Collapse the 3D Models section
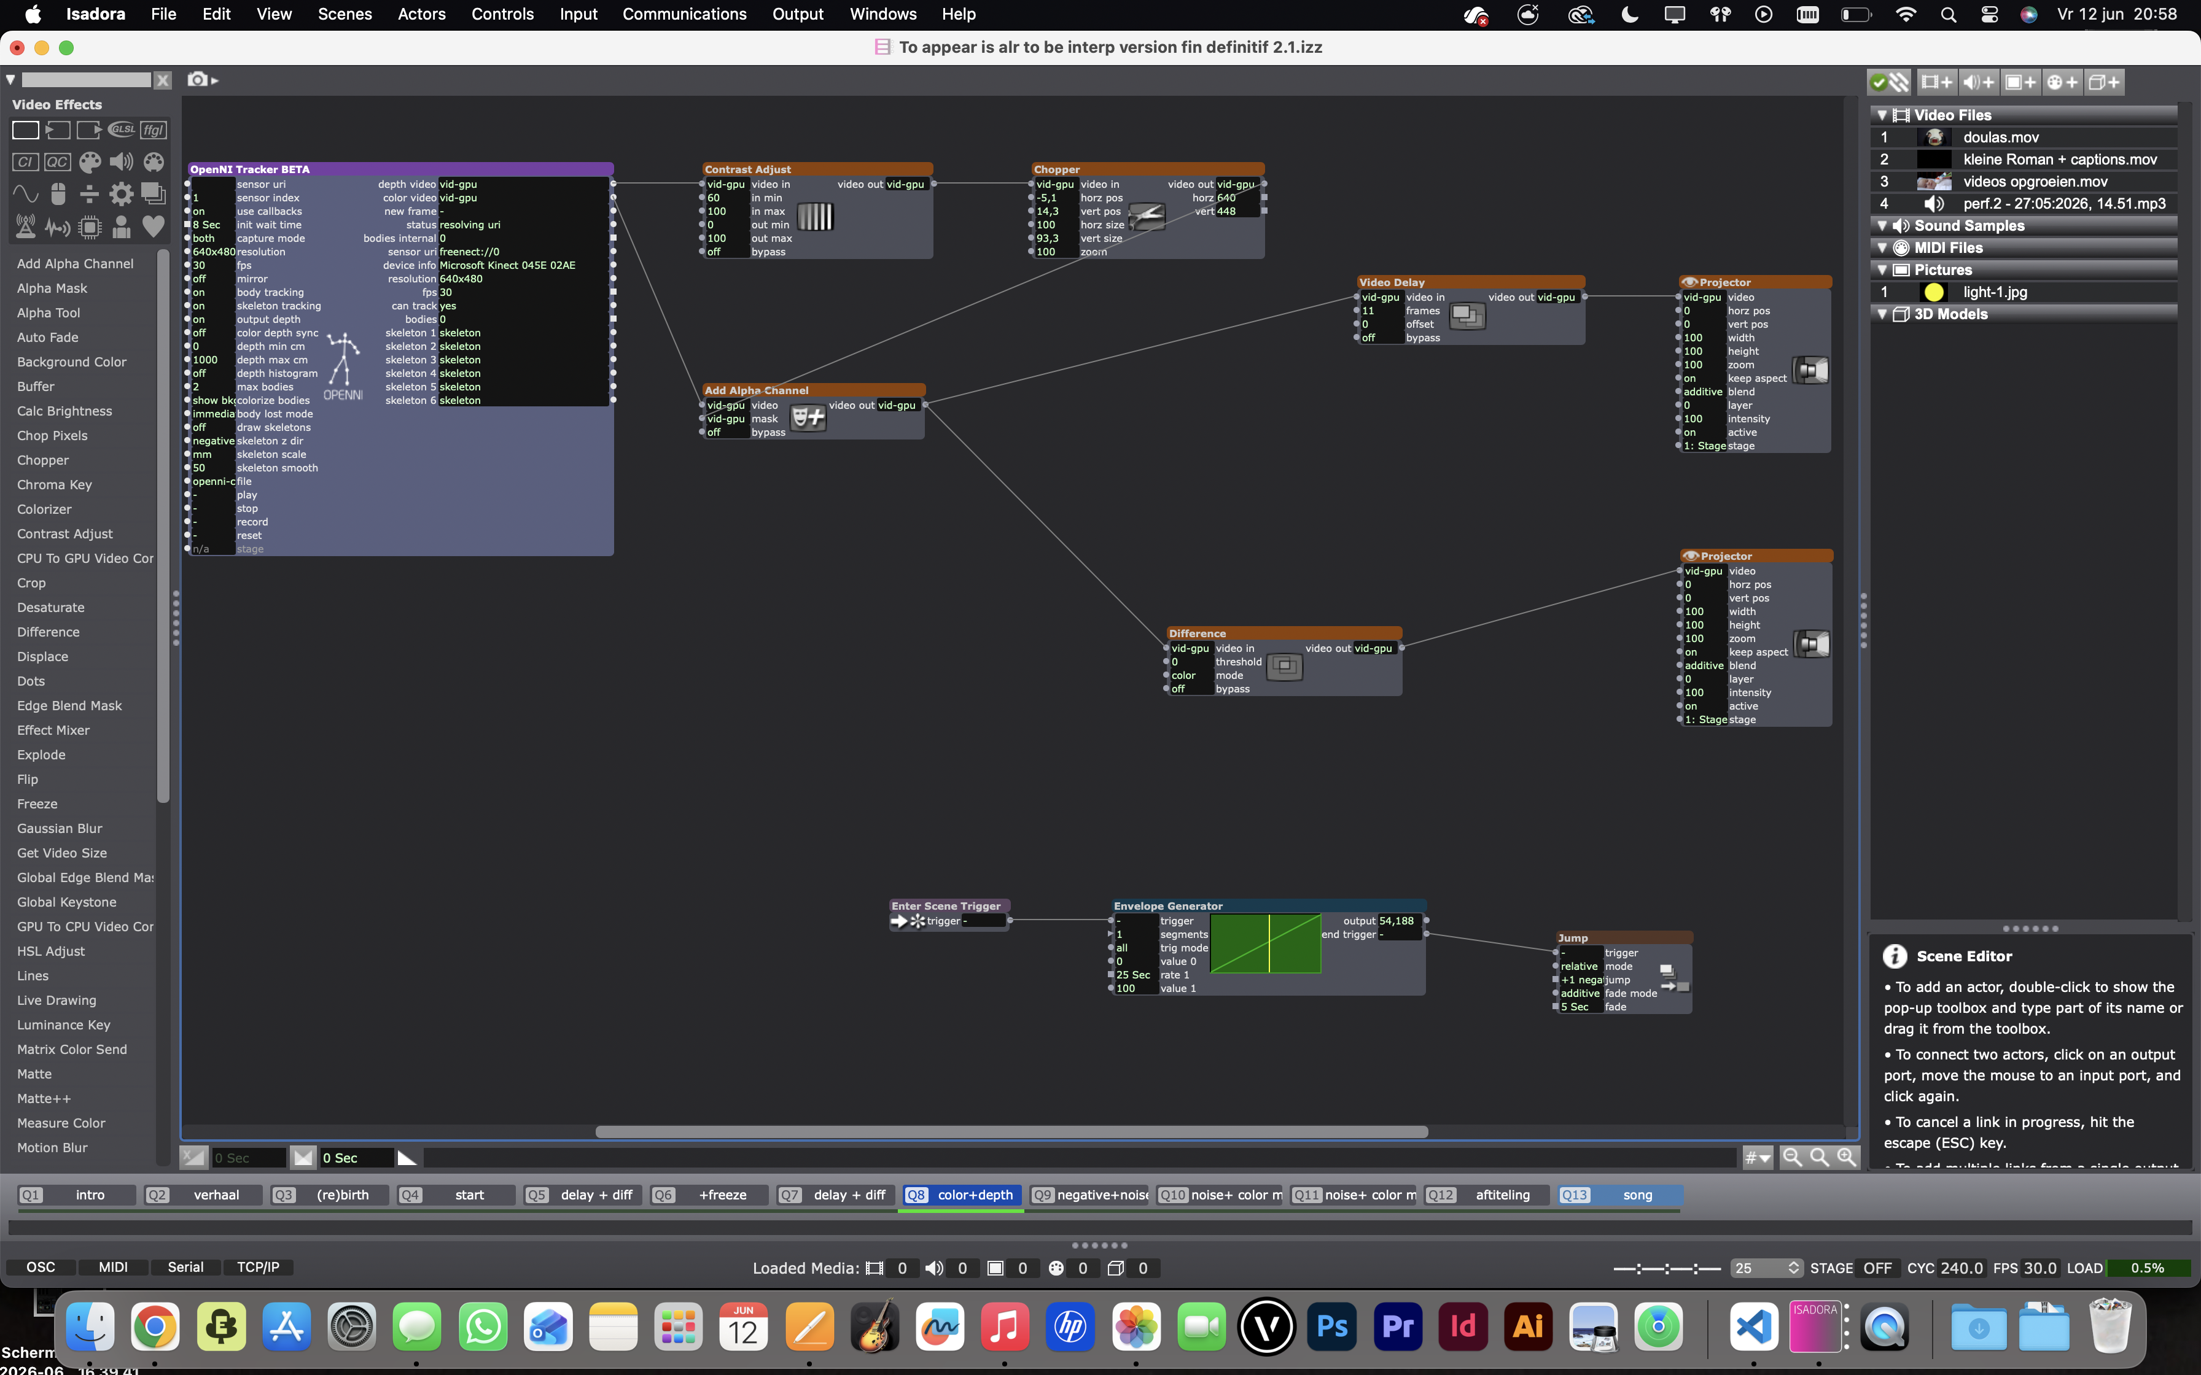The image size is (2201, 1375). pyautogui.click(x=1882, y=314)
